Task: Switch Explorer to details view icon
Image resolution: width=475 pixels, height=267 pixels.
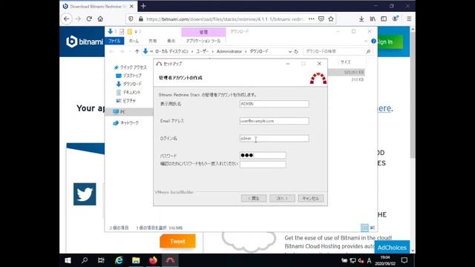Action: click(x=364, y=228)
